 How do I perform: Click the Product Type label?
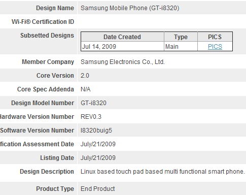click(x=55, y=189)
